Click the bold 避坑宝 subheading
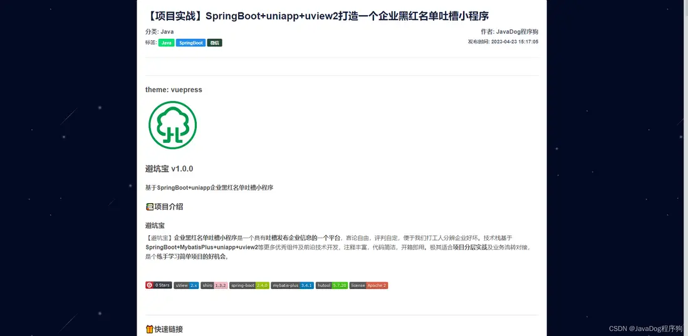 point(155,226)
